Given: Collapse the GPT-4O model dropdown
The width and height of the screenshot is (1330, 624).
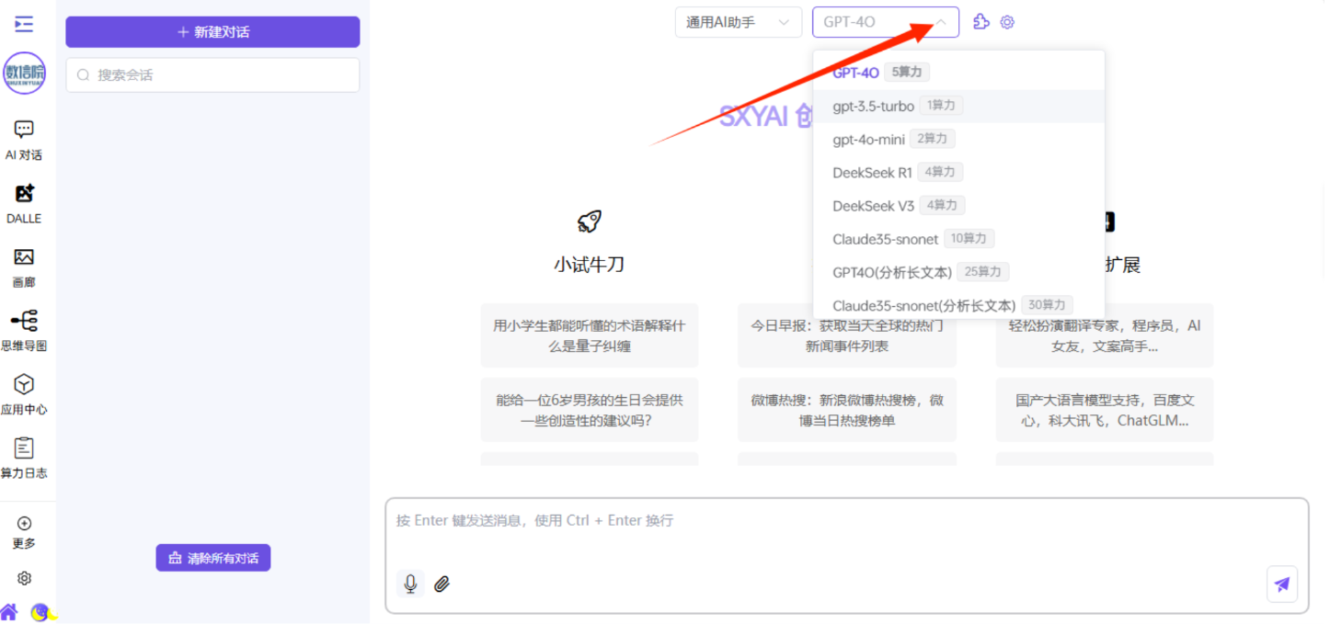Looking at the screenshot, I should [x=940, y=22].
